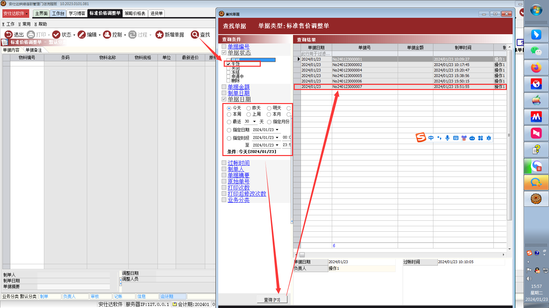Select result row No240123000007

pos(400,87)
